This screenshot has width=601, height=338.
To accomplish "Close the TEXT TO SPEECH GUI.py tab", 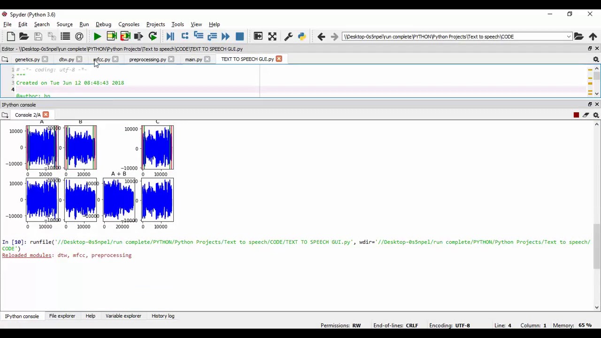I will pos(279,59).
